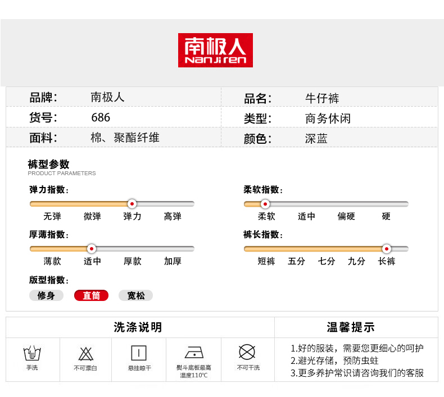Image resolution: width=444 pixels, height=397 pixels.
Task: Click the do not dry clean 不可干洗 icon
Action: pos(247,352)
